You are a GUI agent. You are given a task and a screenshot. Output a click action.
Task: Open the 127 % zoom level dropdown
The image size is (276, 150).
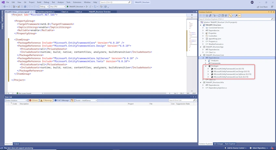(9, 93)
